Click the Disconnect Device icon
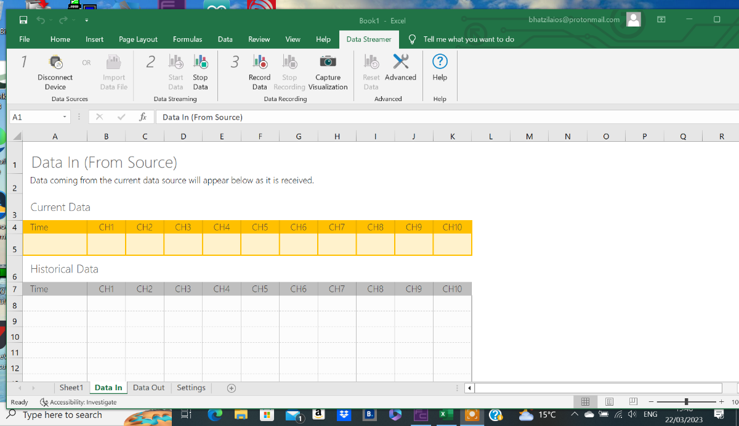 pyautogui.click(x=55, y=62)
